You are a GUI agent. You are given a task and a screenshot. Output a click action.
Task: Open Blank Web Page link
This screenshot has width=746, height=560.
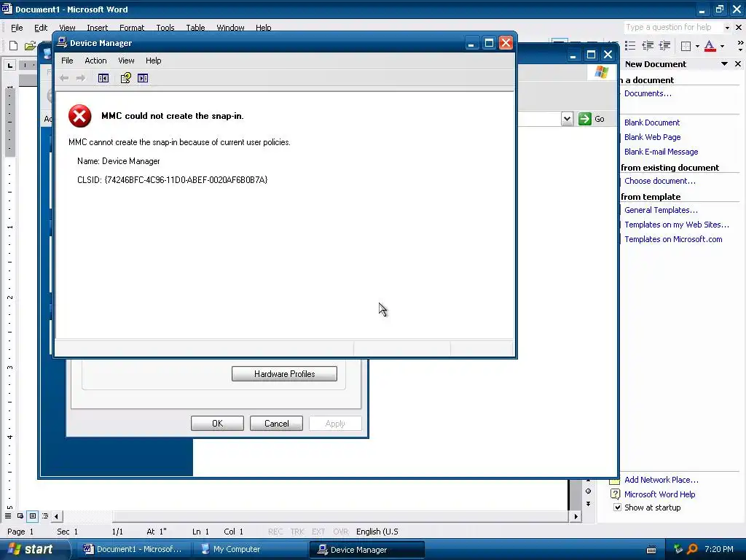652,137
